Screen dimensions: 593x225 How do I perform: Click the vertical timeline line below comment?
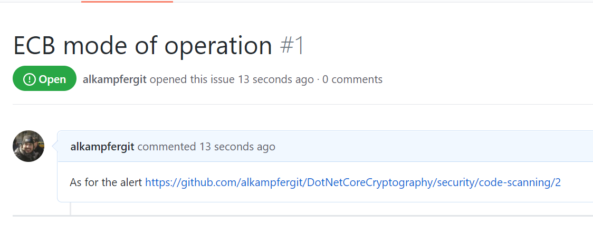(x=70, y=209)
